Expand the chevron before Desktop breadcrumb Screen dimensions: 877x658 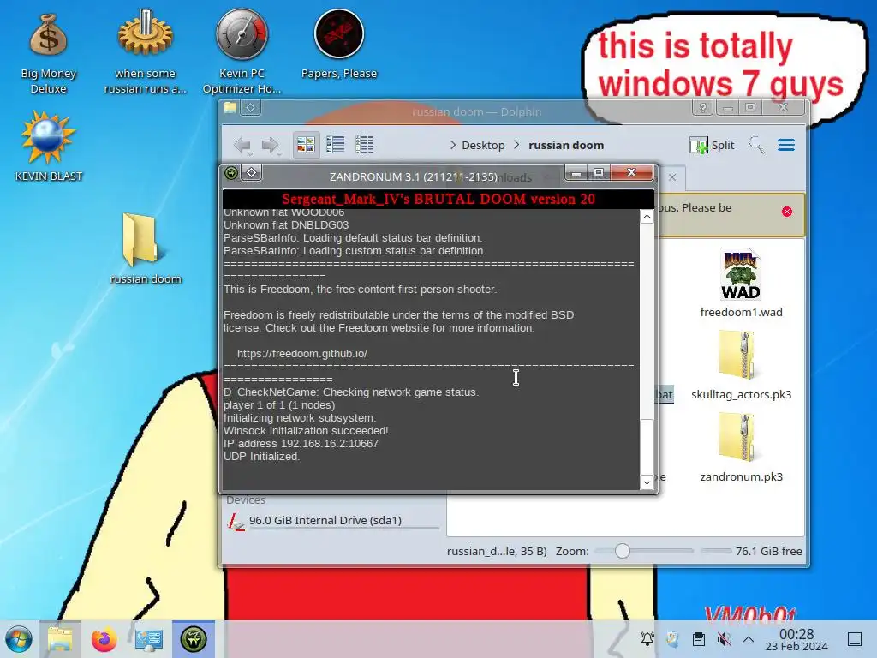452,145
